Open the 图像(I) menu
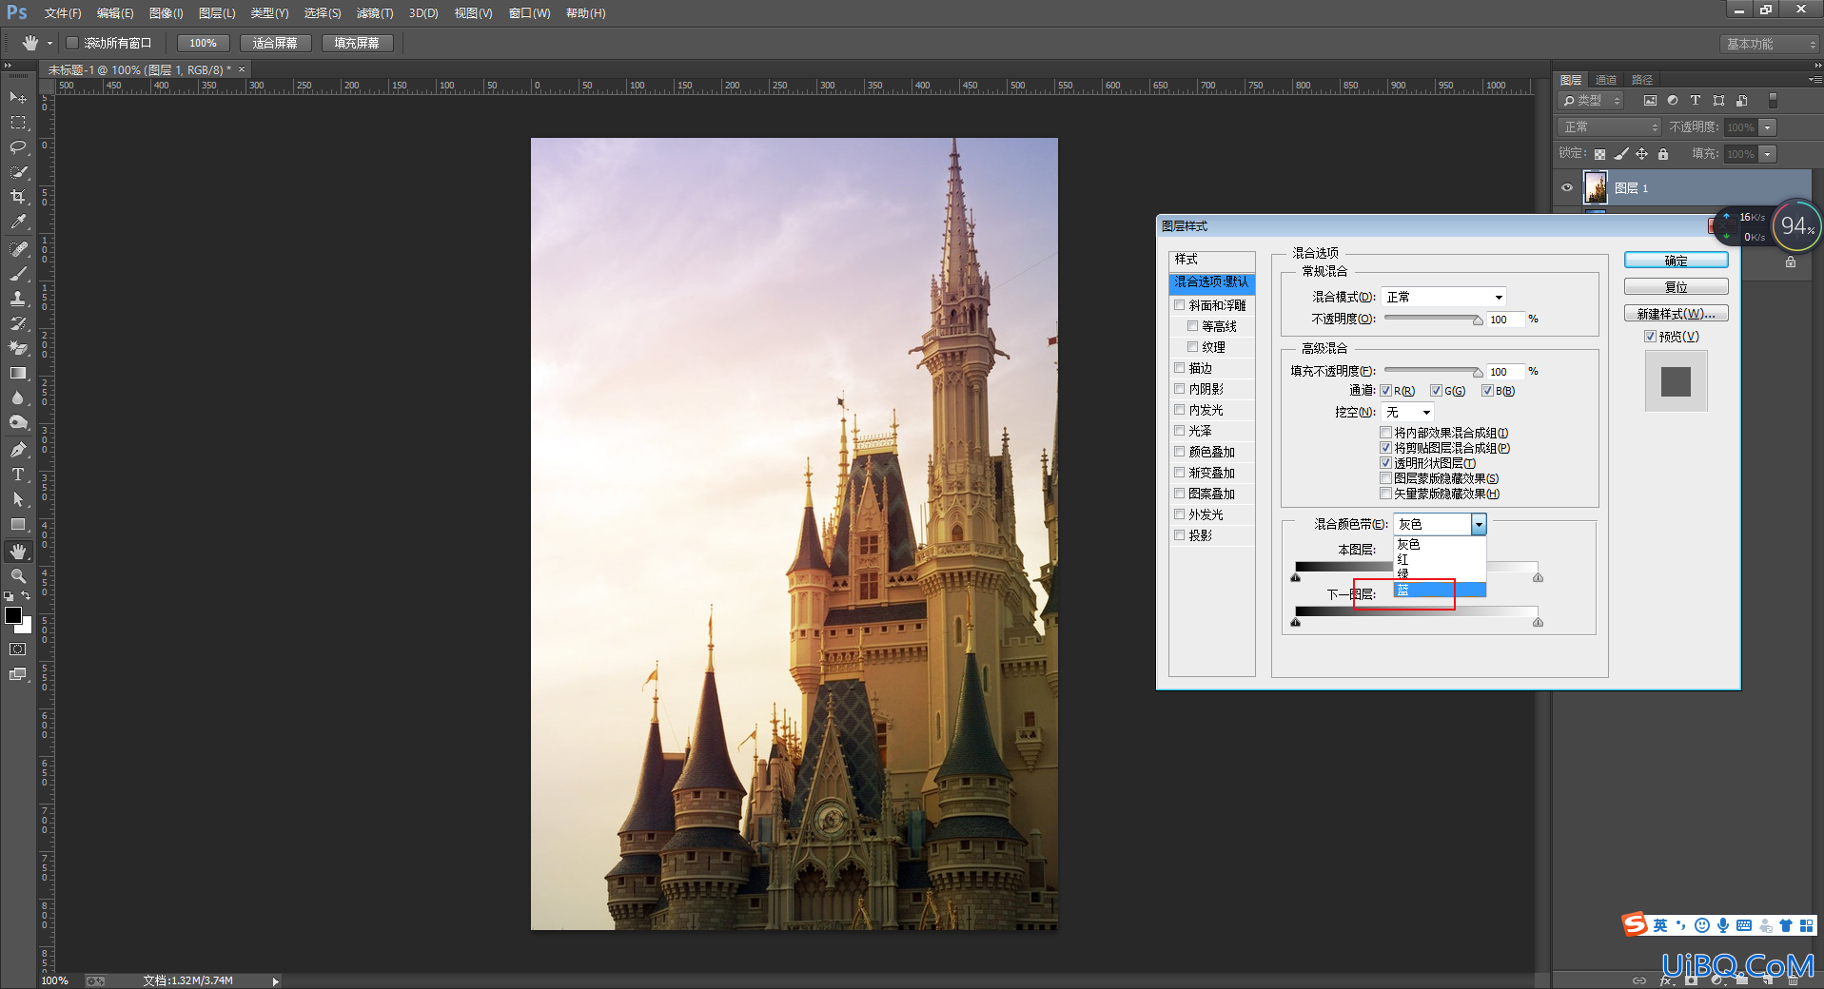This screenshot has width=1824, height=989. [x=167, y=13]
